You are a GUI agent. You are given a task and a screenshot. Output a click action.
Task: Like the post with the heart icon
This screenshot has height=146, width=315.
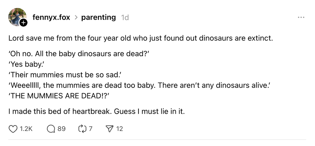[13, 129]
